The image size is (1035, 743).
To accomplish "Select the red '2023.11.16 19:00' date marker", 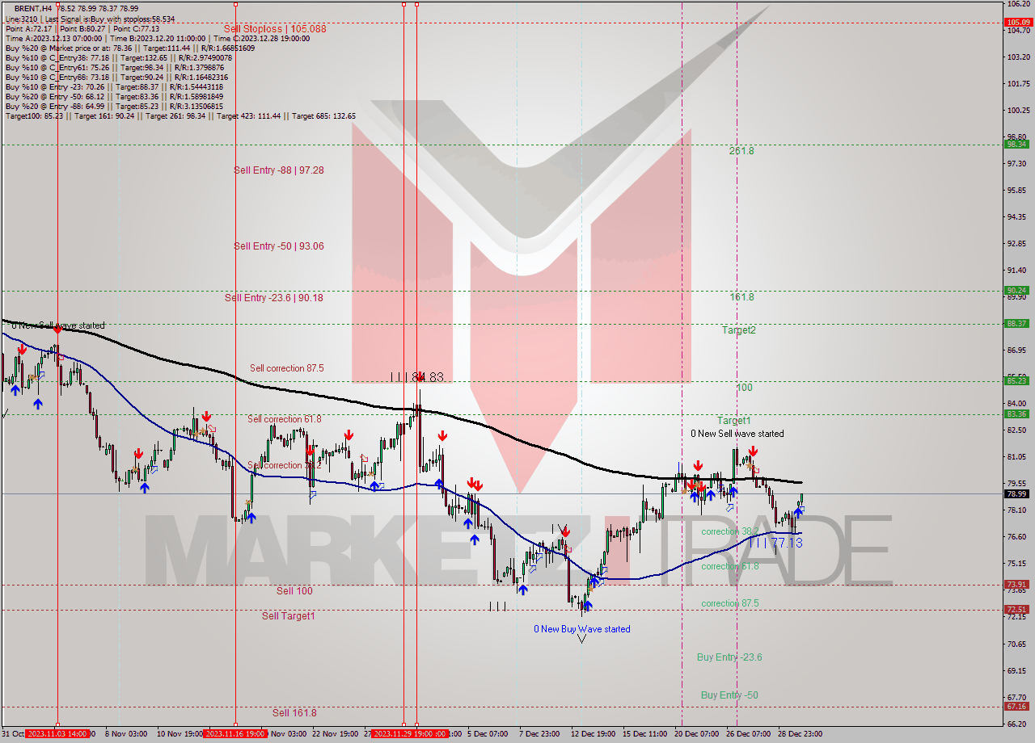I will [235, 734].
